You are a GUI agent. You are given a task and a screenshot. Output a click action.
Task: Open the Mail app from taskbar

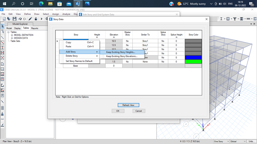pyautogui.click(x=69, y=4)
